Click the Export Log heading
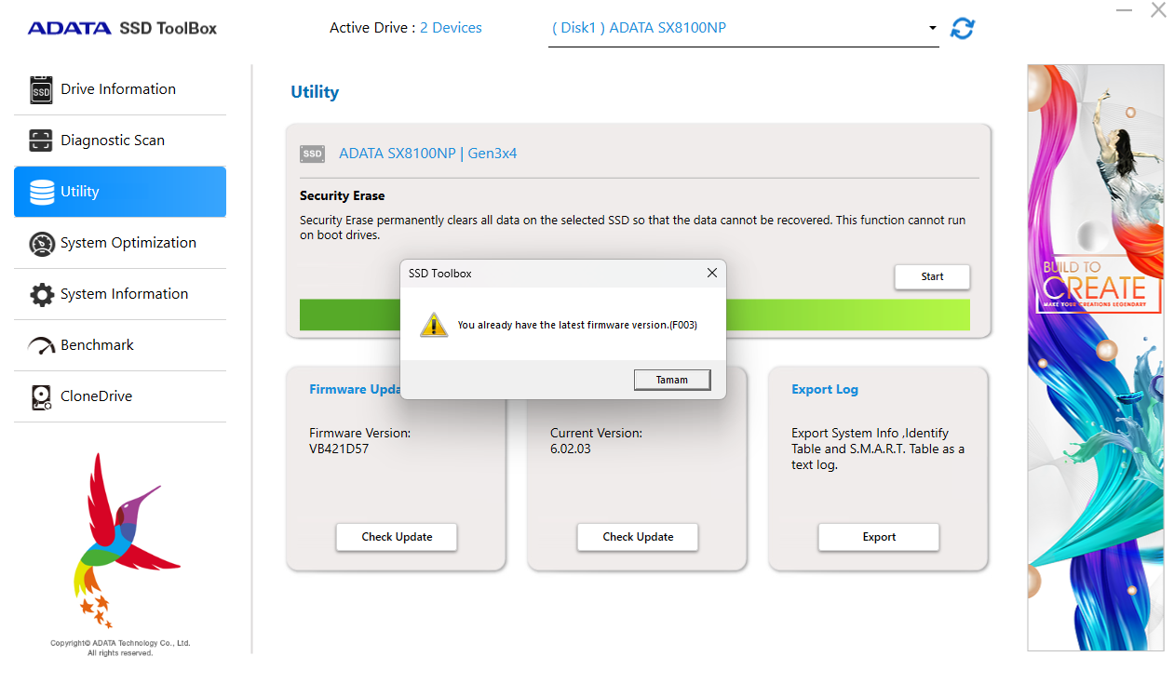The width and height of the screenshot is (1174, 697). [x=825, y=389]
